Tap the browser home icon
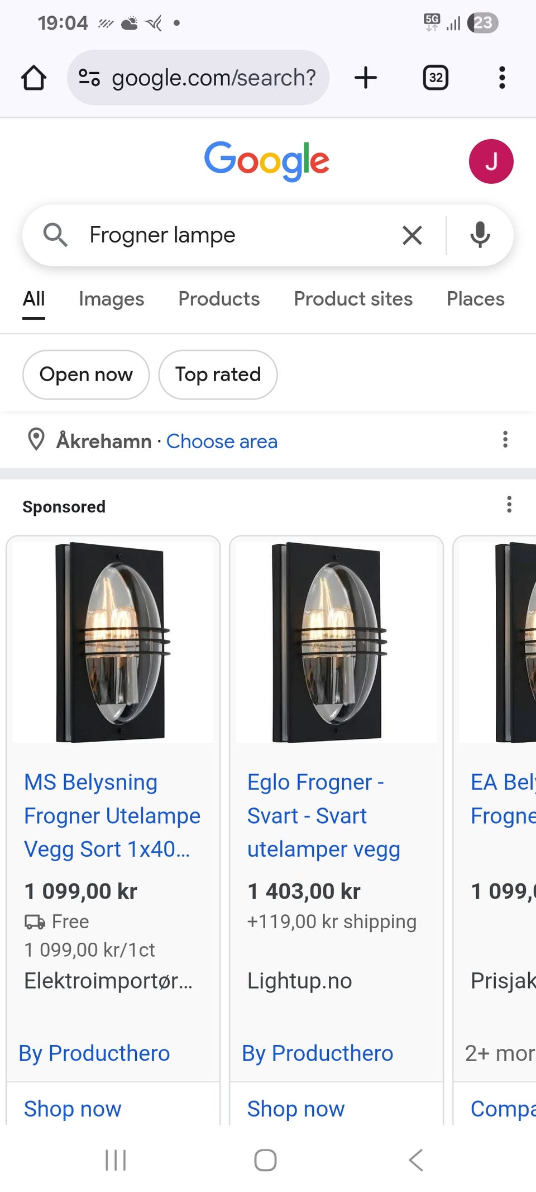The image size is (536, 1192). [x=33, y=78]
